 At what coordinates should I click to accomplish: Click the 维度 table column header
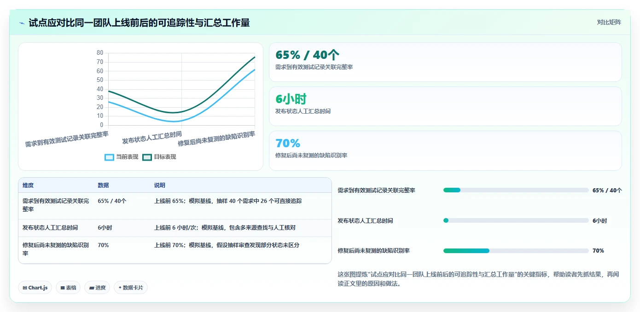click(x=28, y=185)
